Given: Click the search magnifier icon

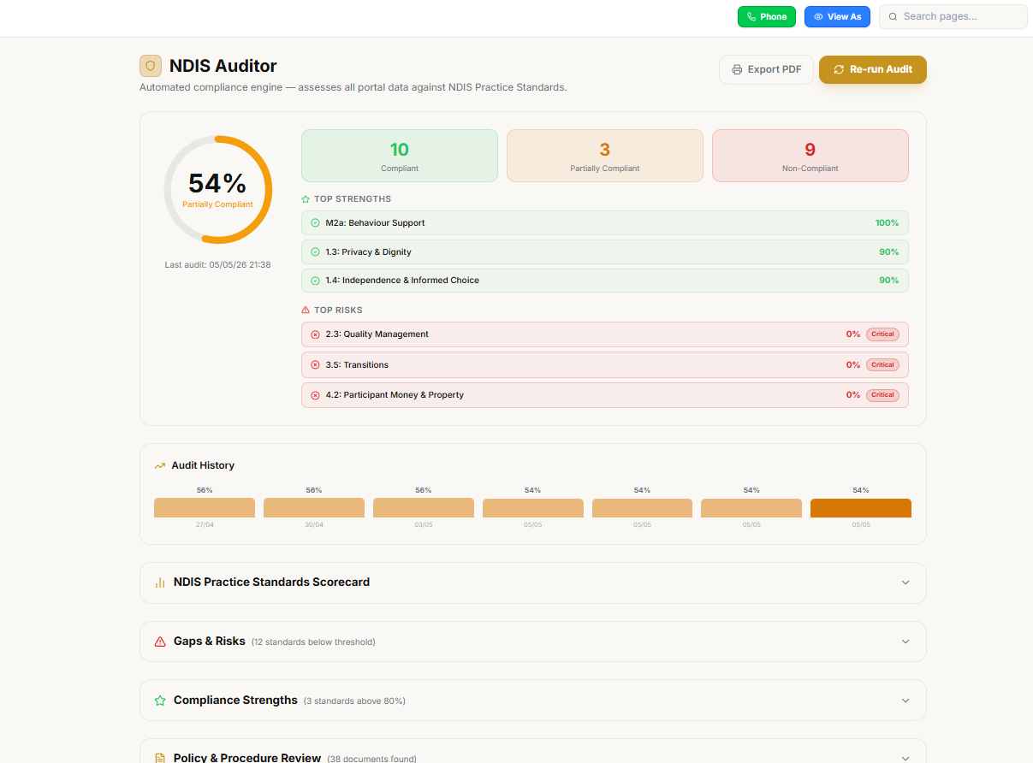Looking at the screenshot, I should [x=893, y=16].
